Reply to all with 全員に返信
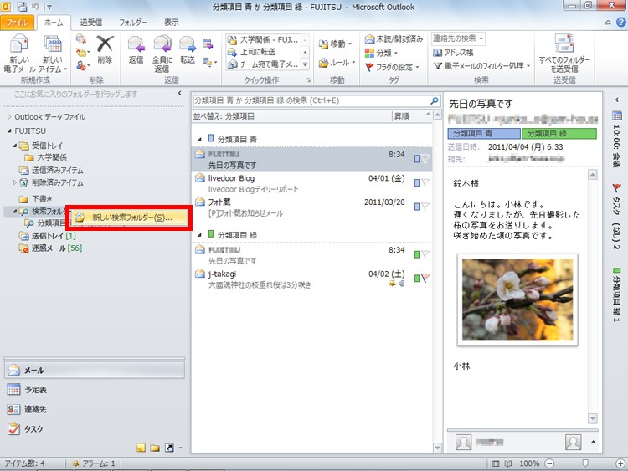 (162, 54)
